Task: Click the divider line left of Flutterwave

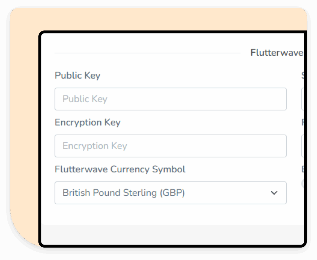Action: [147, 53]
